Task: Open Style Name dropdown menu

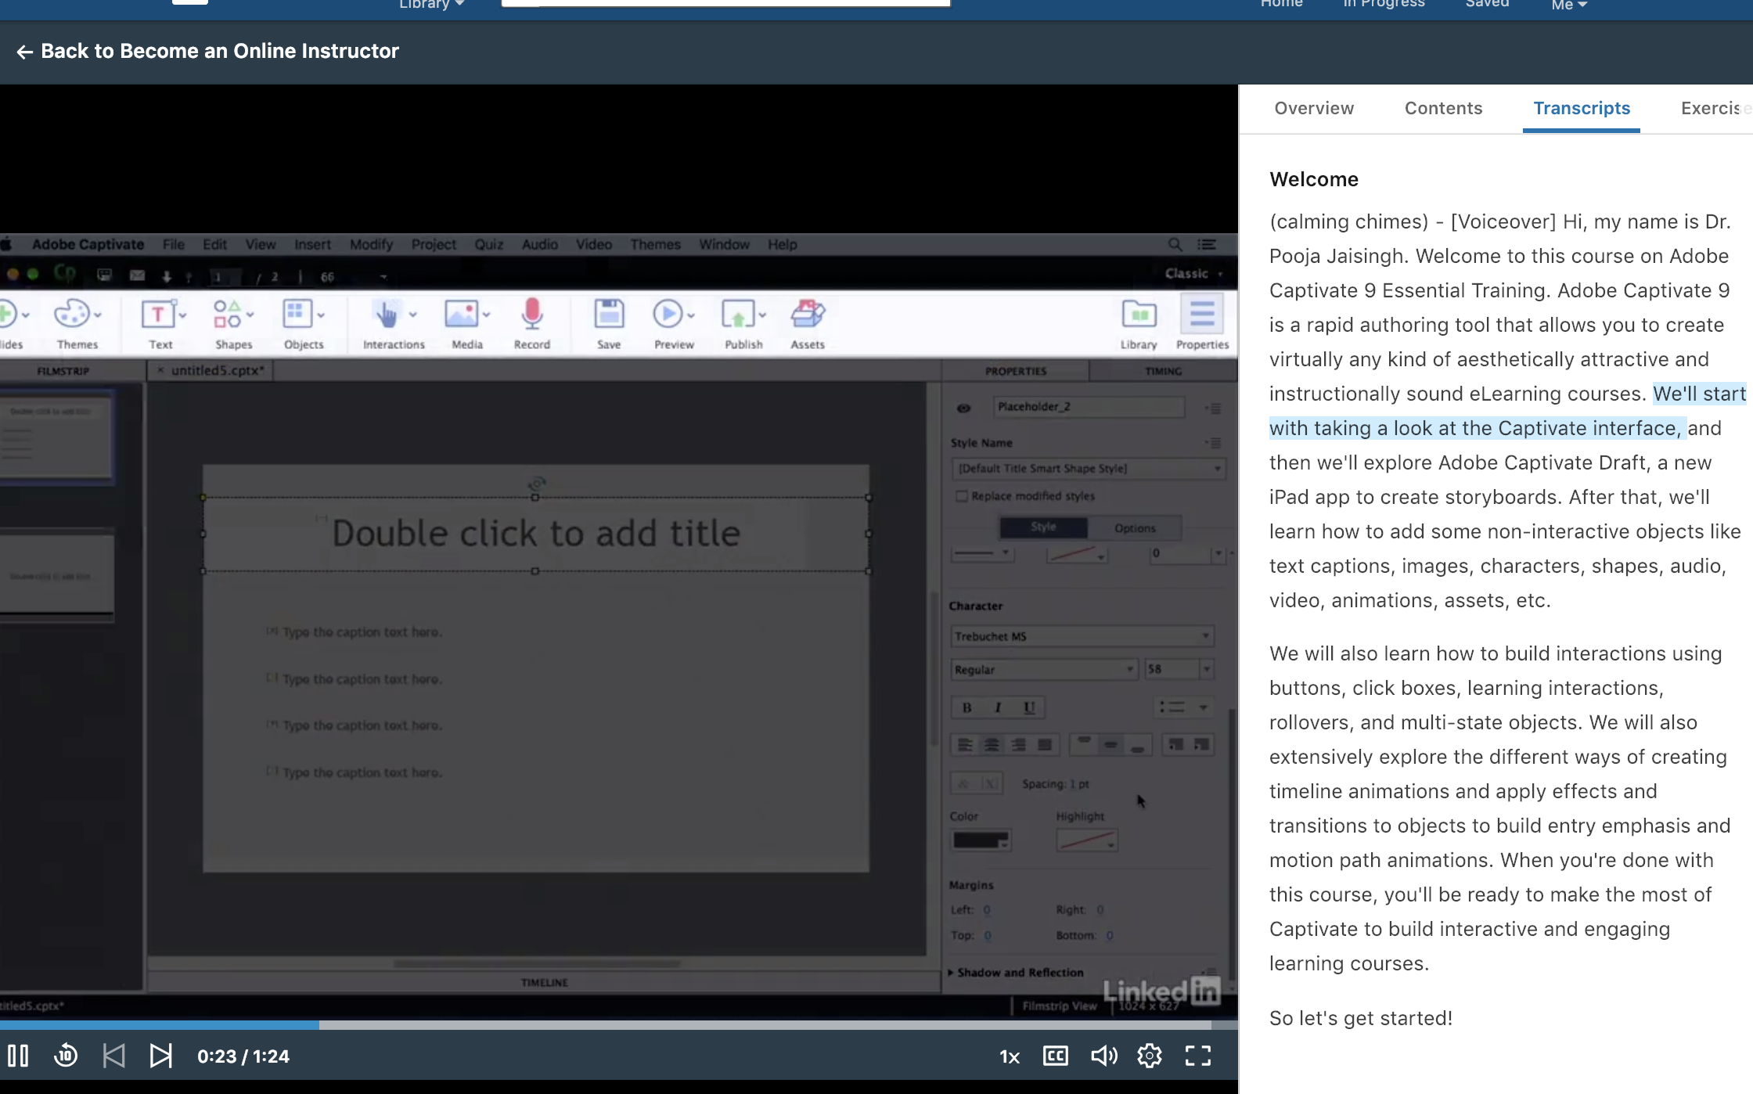Action: 1080,468
